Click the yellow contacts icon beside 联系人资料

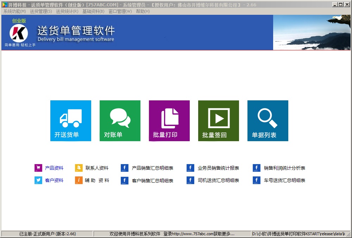click(79, 168)
